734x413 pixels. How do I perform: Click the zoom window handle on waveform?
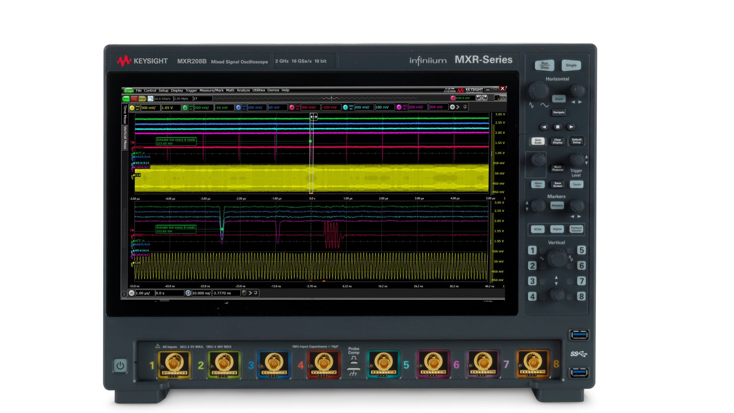click(313, 117)
